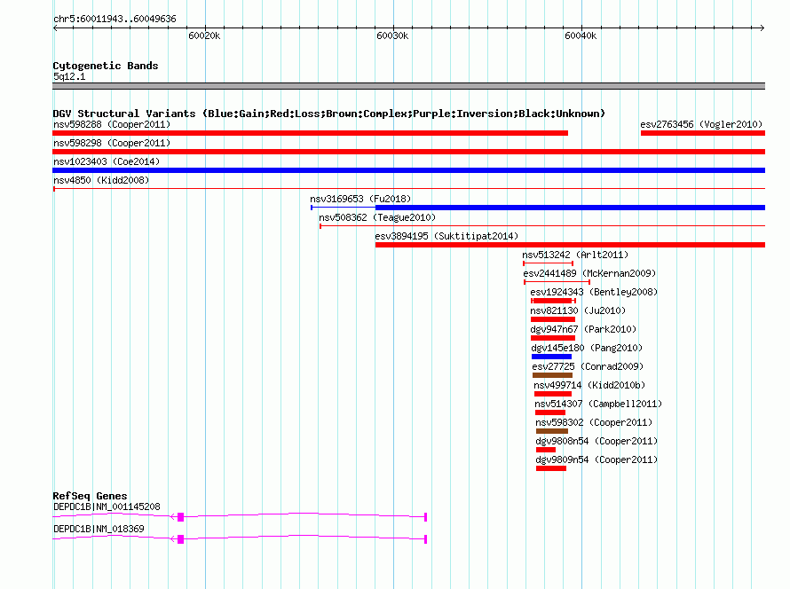Open dgv947n67 (Park2010) variant label
The image size is (790, 589).
coord(583,329)
